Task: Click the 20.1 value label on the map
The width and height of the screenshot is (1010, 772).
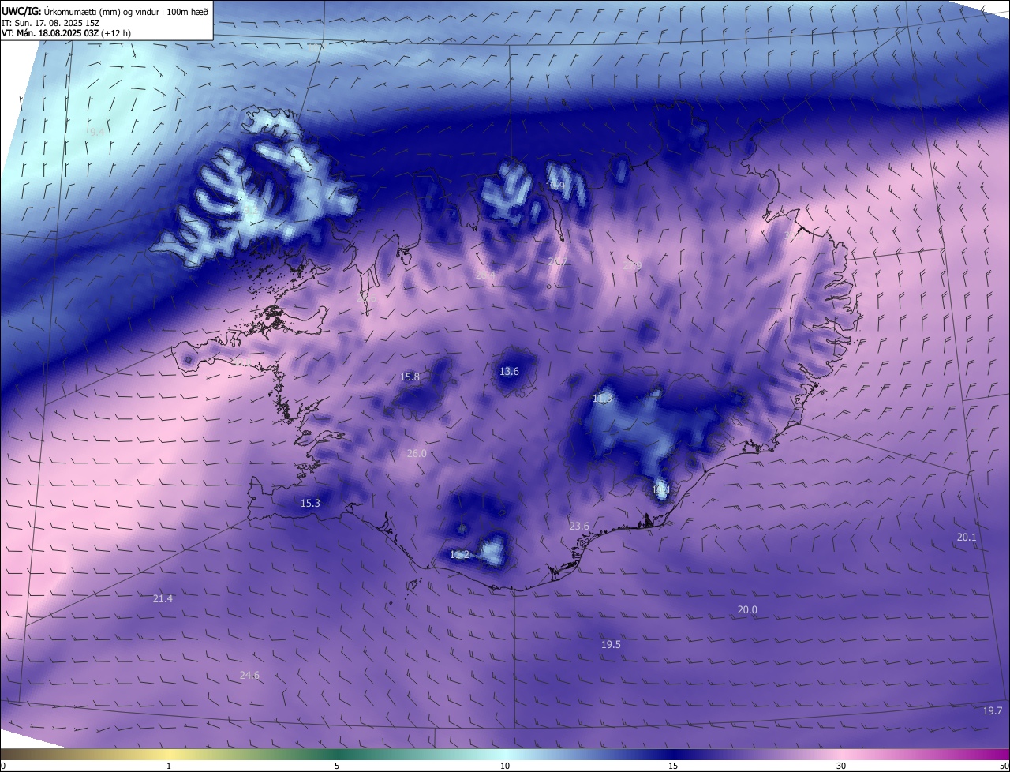Action: pos(967,537)
